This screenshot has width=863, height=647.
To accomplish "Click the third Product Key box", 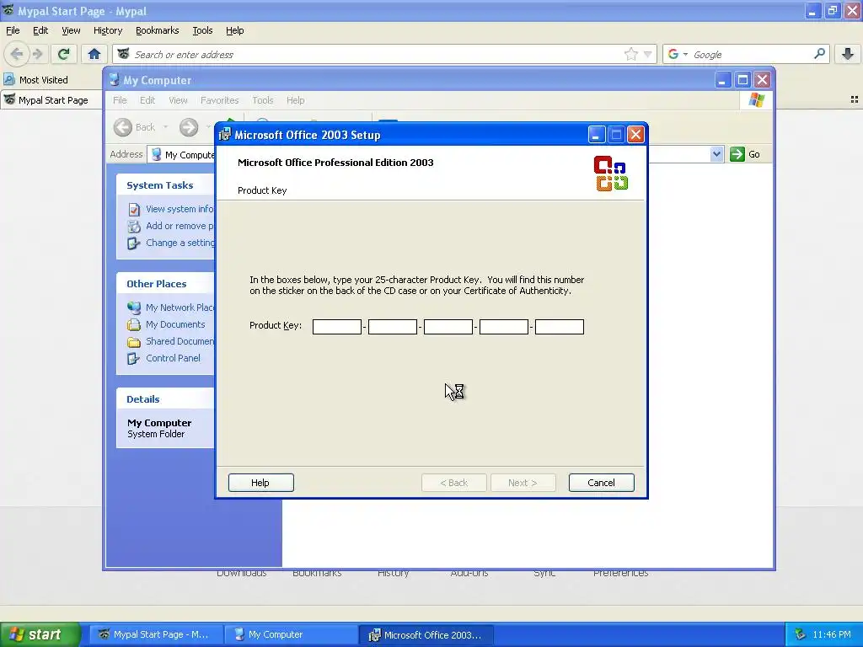I will point(448,327).
